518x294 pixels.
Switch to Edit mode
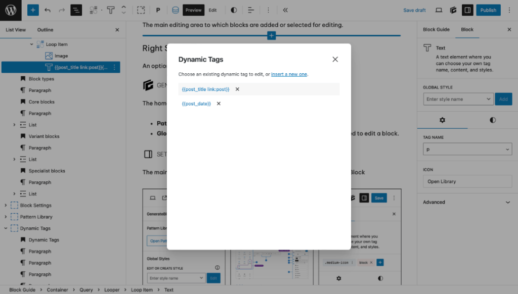(x=212, y=10)
